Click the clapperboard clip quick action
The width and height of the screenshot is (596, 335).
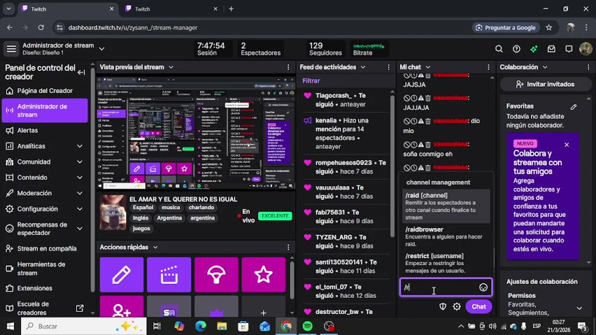(x=169, y=275)
